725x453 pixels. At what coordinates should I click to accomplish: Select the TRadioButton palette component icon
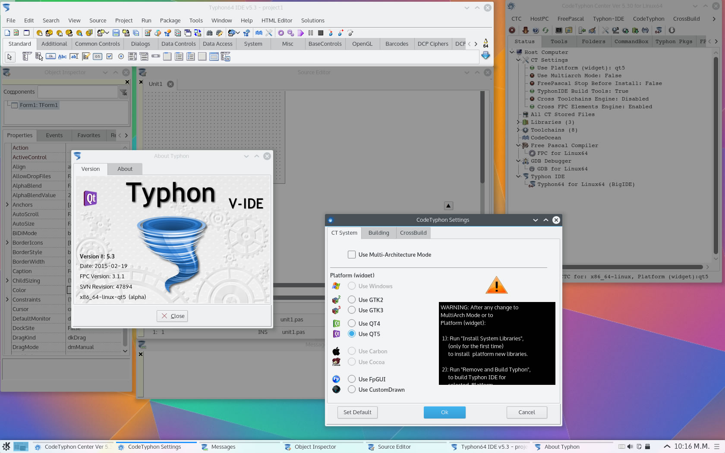click(121, 56)
